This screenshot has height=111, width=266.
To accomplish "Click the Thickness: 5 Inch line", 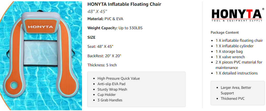I will coord(102,65).
